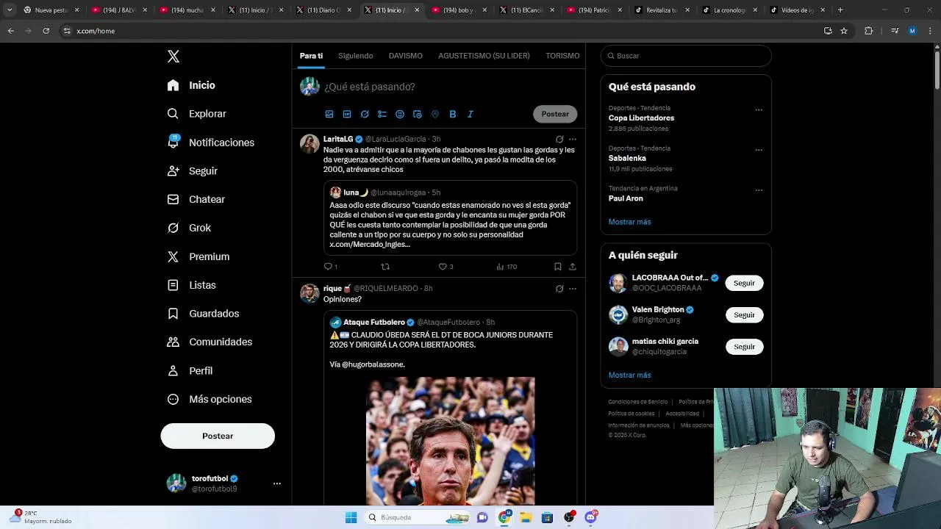Open Grok in the sidebar
This screenshot has width=941, height=529.
189,228
